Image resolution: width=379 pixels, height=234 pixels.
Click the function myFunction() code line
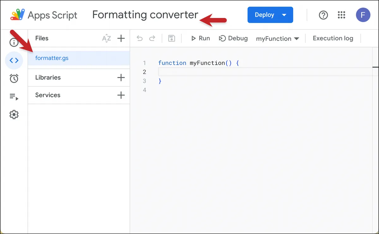pyautogui.click(x=199, y=63)
